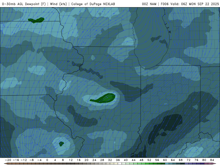Click the "0-30mb AGL Dewpoint (F)" title text
The image size is (220, 165).
24,4
